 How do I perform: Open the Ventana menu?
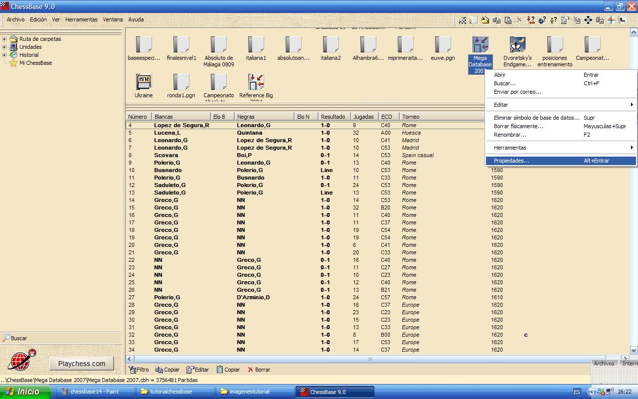[x=113, y=19]
